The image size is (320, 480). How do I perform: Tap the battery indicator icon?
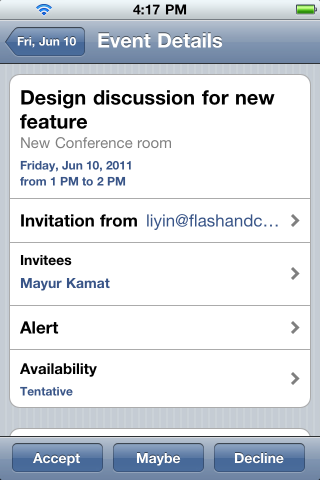point(306,10)
